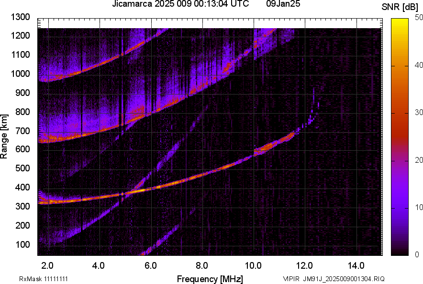Click the colorbar 0 dB label

[x=417, y=254]
